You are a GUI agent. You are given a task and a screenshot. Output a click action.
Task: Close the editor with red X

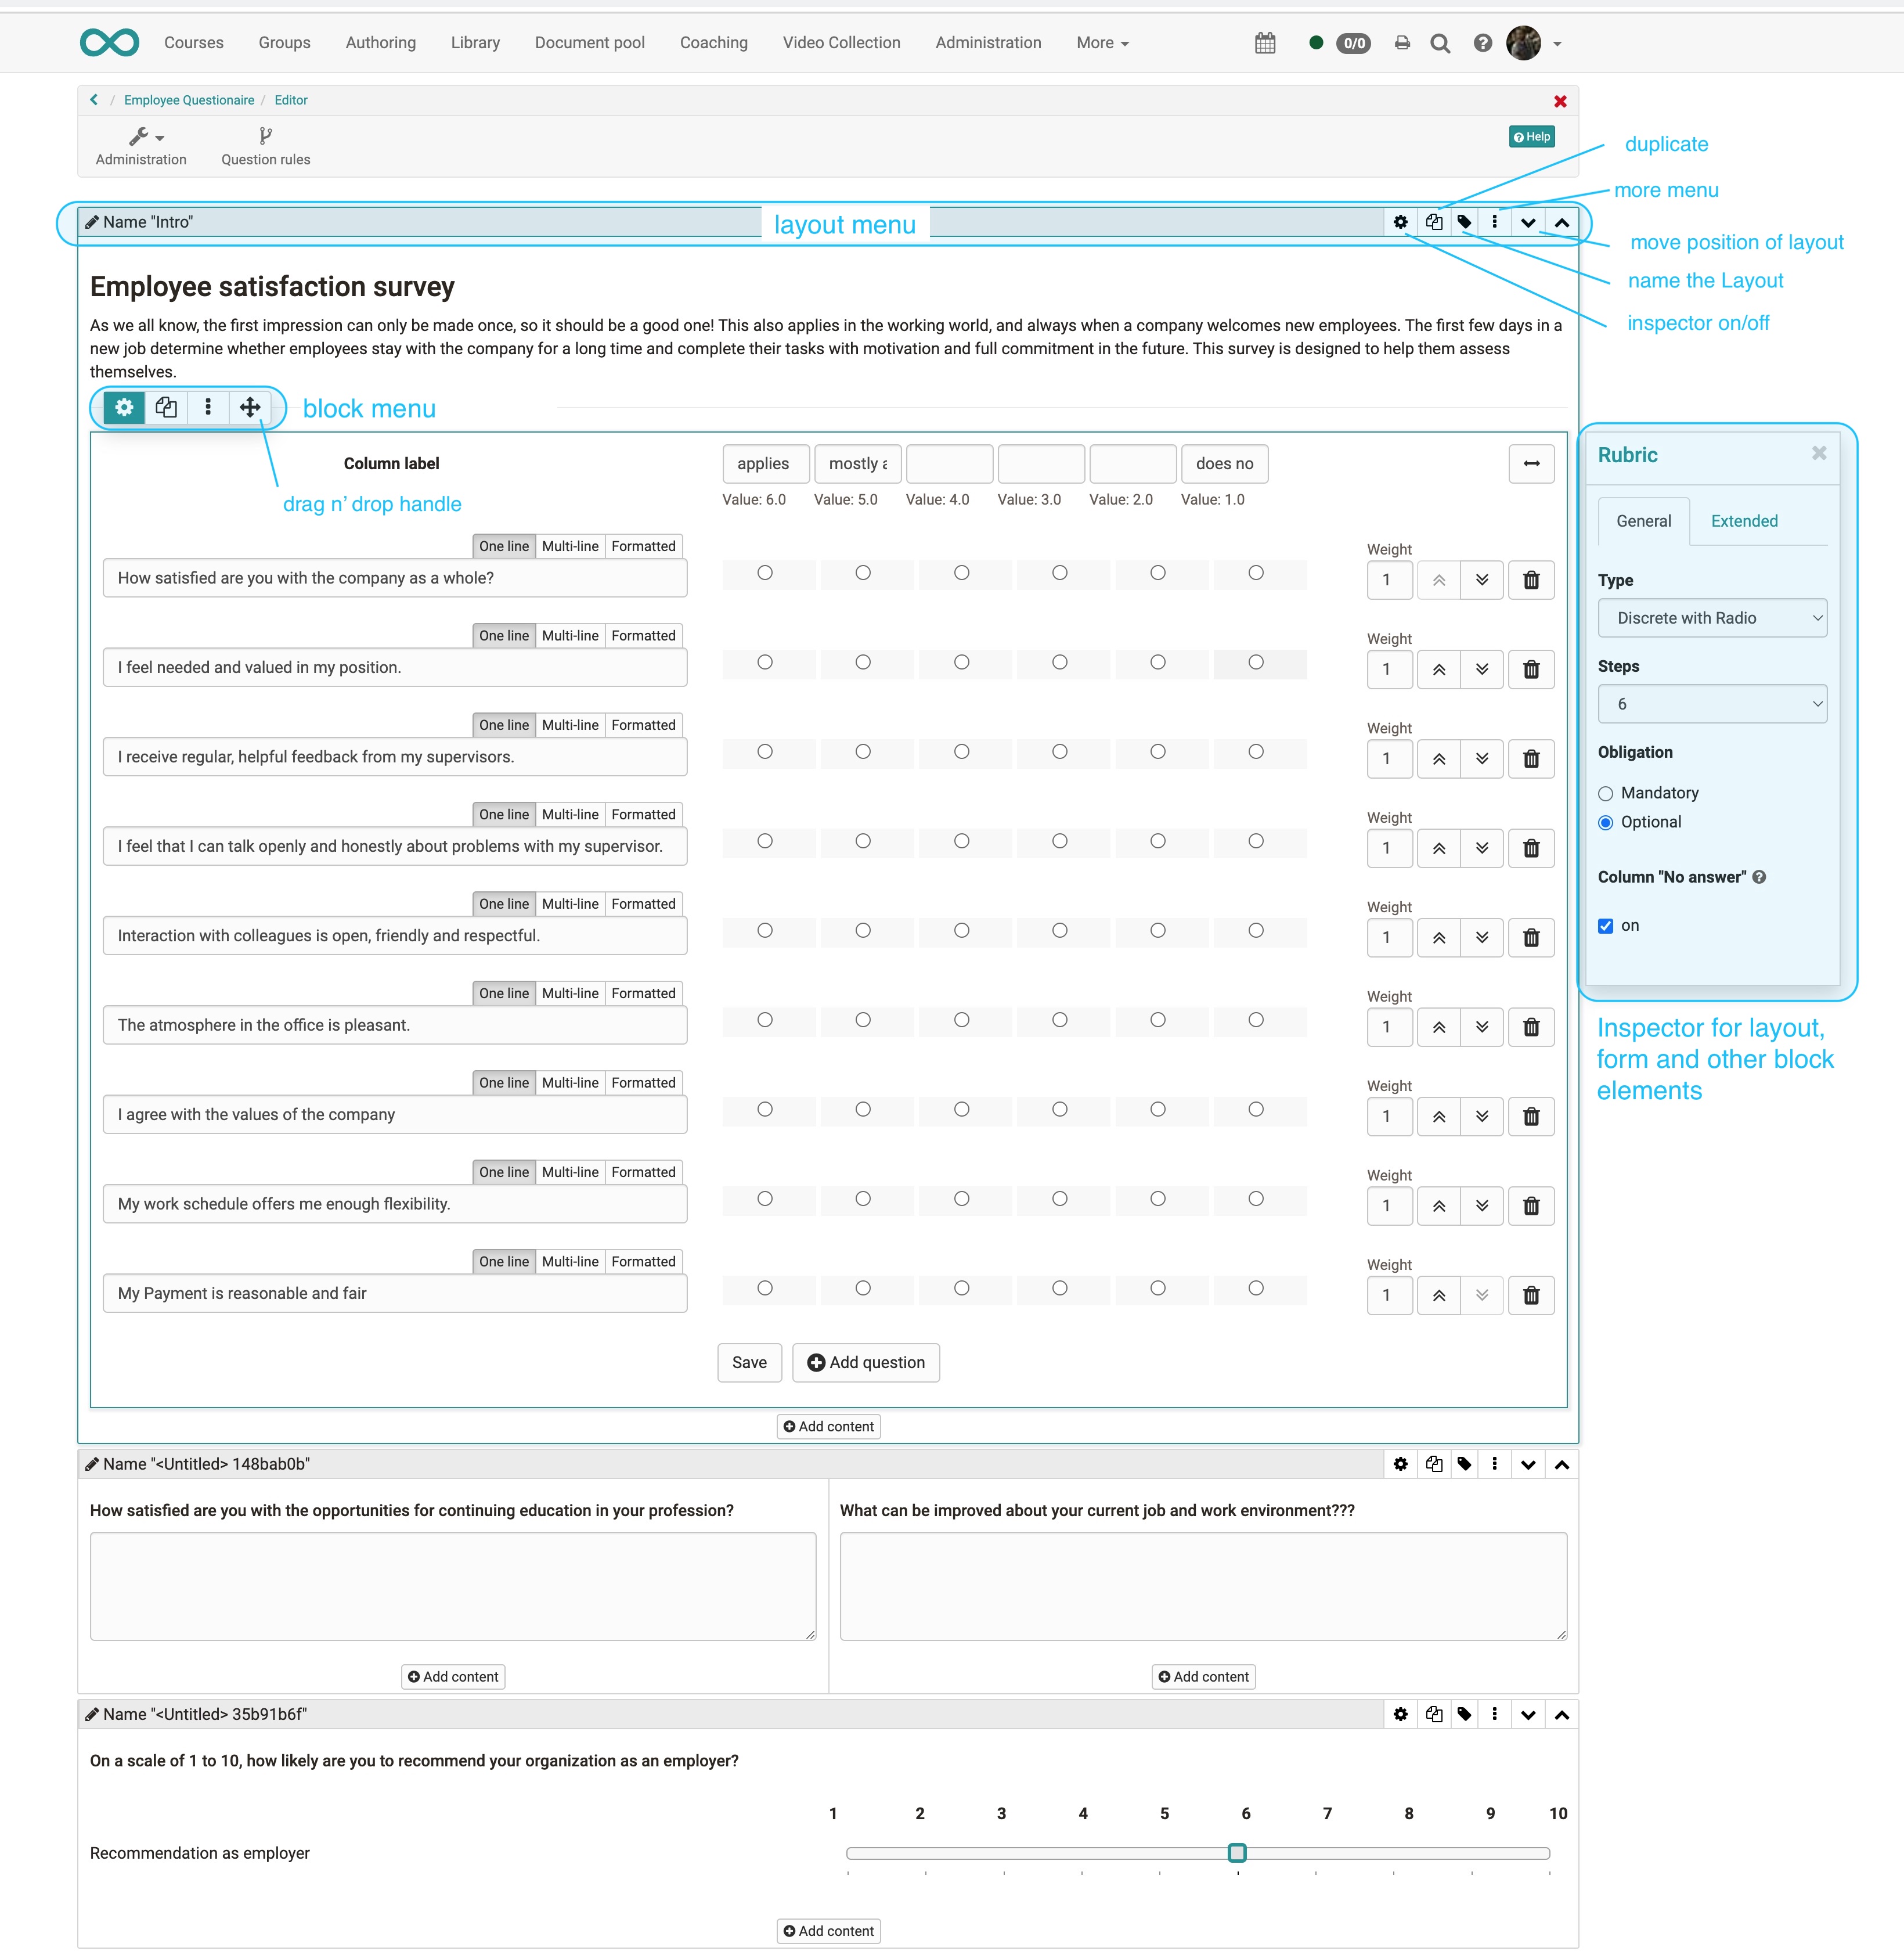1560,101
